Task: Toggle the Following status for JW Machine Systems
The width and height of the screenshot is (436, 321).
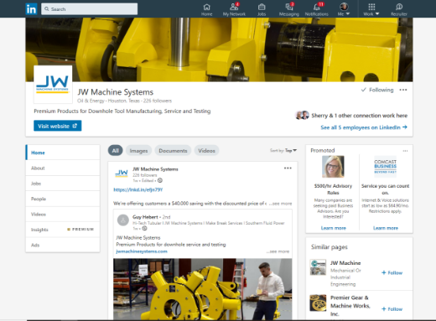Action: [x=377, y=90]
